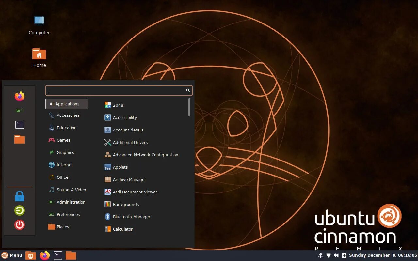The width and height of the screenshot is (418, 261).
Task: Launch Firefox from the menu favorites sidebar
Action: [x=20, y=96]
